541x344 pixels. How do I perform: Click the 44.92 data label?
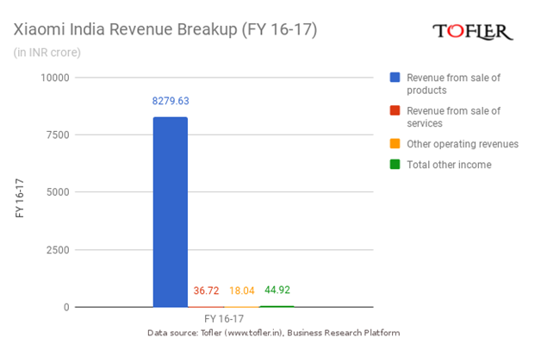[x=277, y=290]
